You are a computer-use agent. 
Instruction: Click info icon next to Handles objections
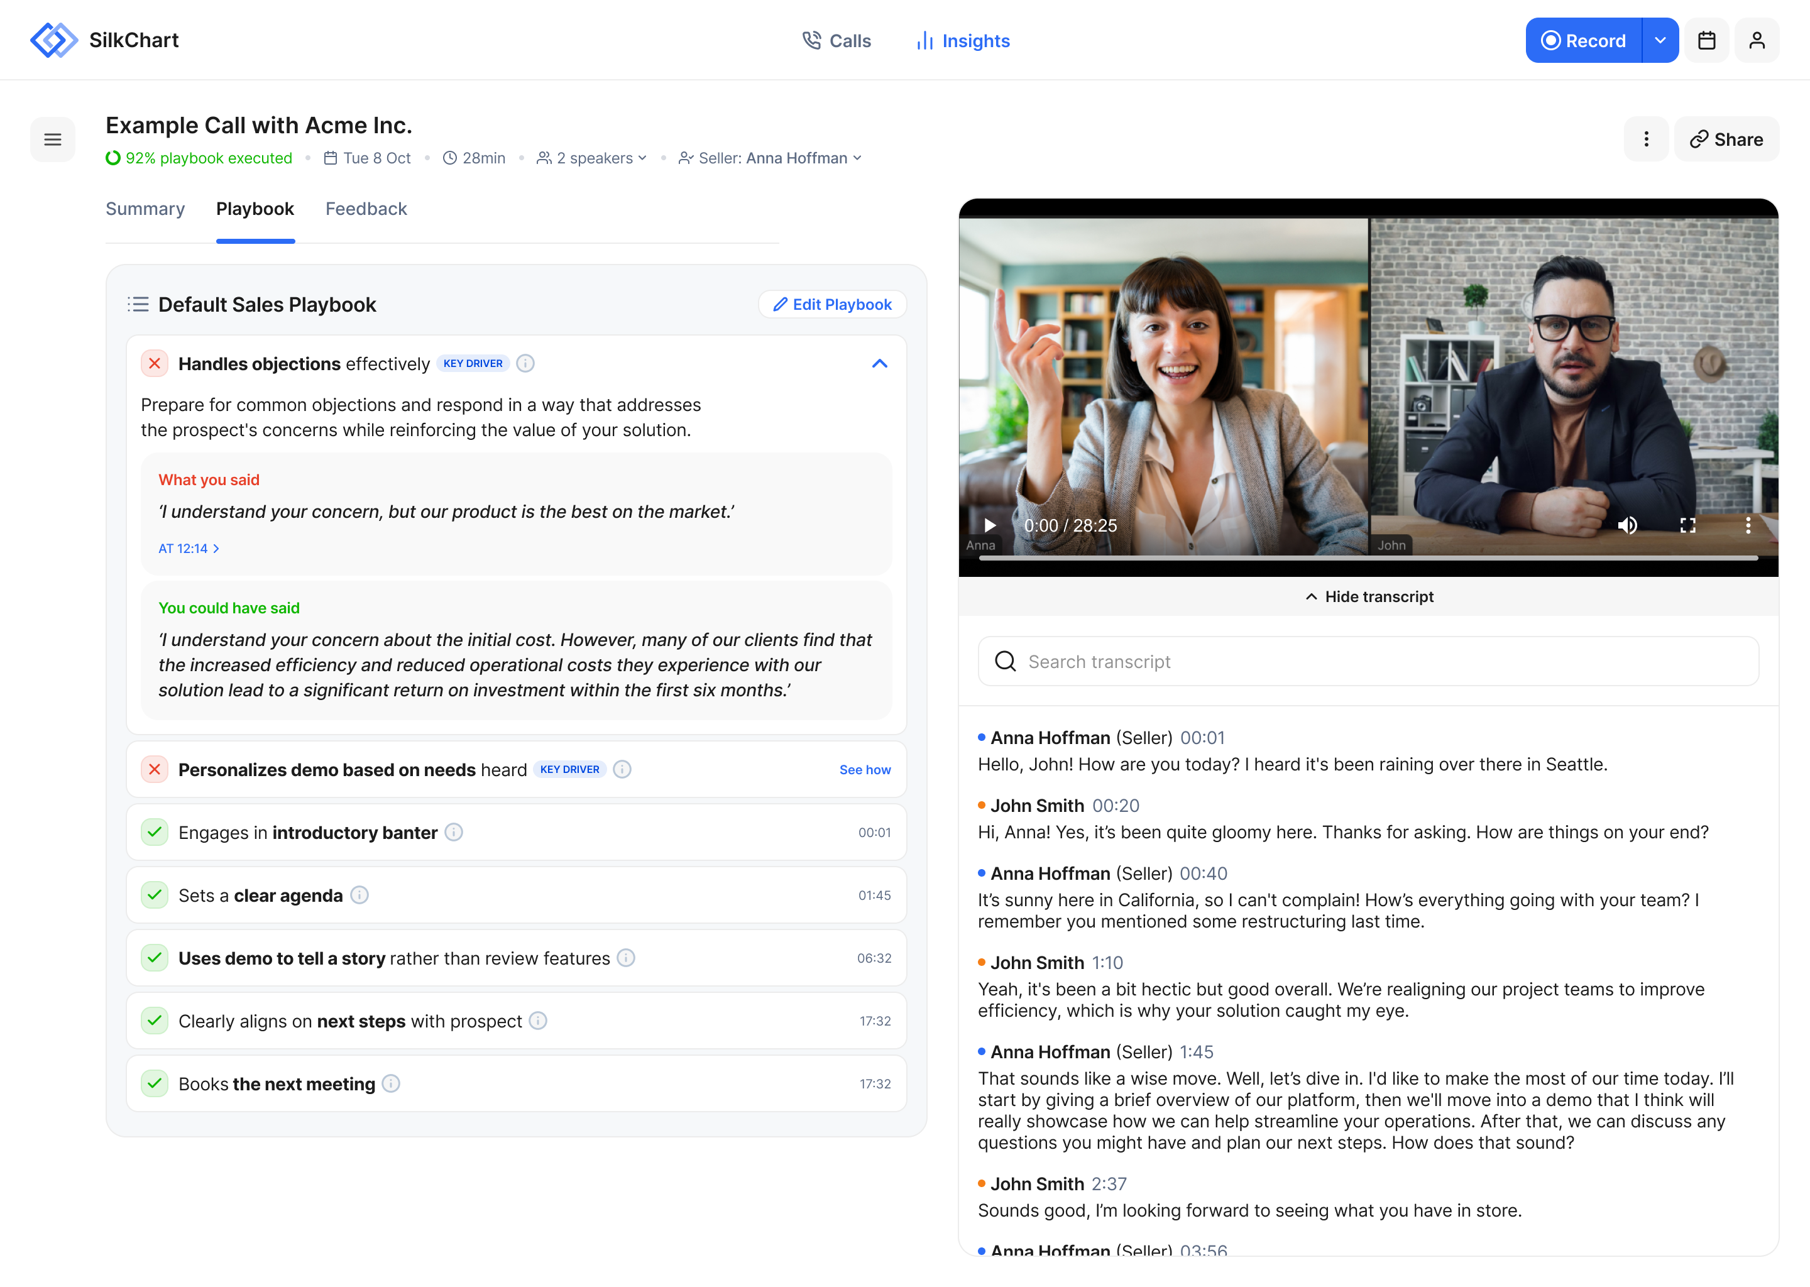tap(525, 364)
